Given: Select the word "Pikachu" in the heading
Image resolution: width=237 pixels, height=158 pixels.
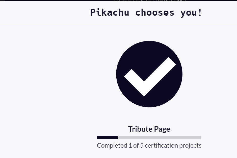Looking at the screenshot, I should point(110,12).
